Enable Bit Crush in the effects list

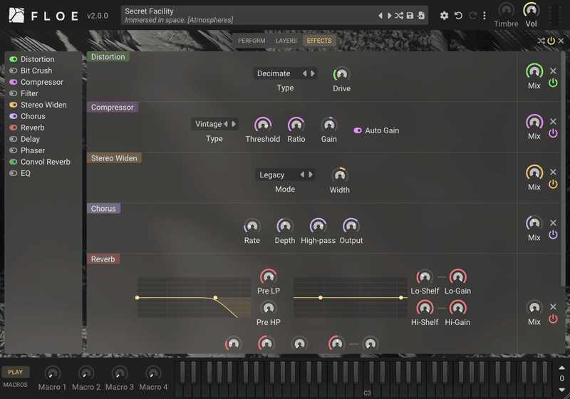(x=13, y=71)
